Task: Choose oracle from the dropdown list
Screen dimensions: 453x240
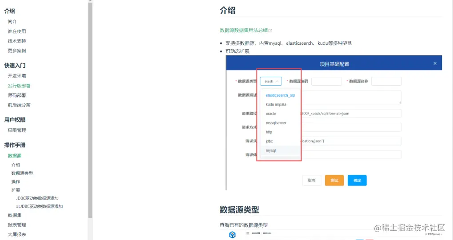Action: coord(280,114)
